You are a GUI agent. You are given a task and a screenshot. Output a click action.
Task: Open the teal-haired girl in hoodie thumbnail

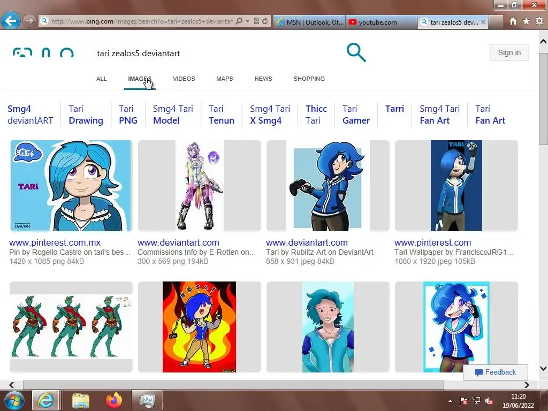pos(328,327)
